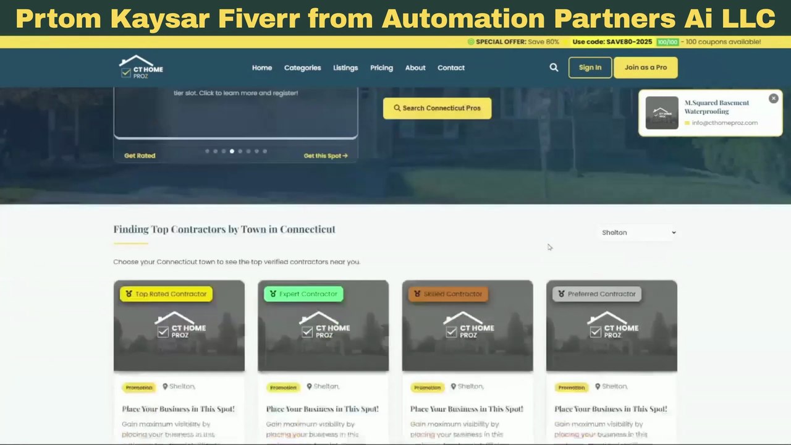Viewport: 791px width, 445px height.
Task: Click Promotion tag on Expert Contractor card
Action: click(283, 388)
